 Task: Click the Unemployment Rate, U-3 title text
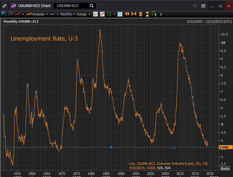pyautogui.click(x=44, y=39)
